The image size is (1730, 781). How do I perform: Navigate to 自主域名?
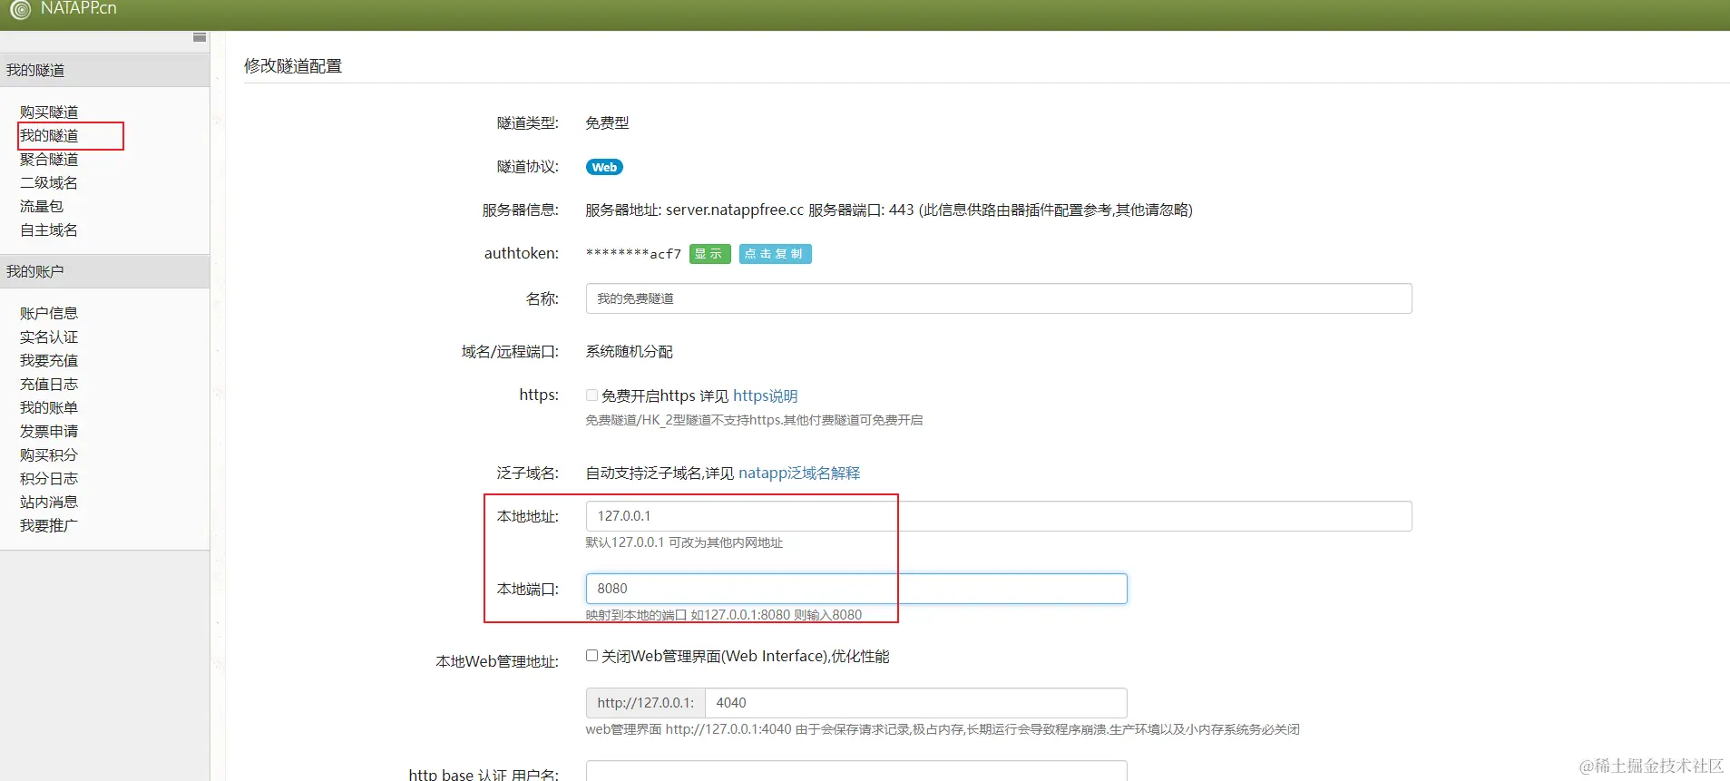coord(49,229)
